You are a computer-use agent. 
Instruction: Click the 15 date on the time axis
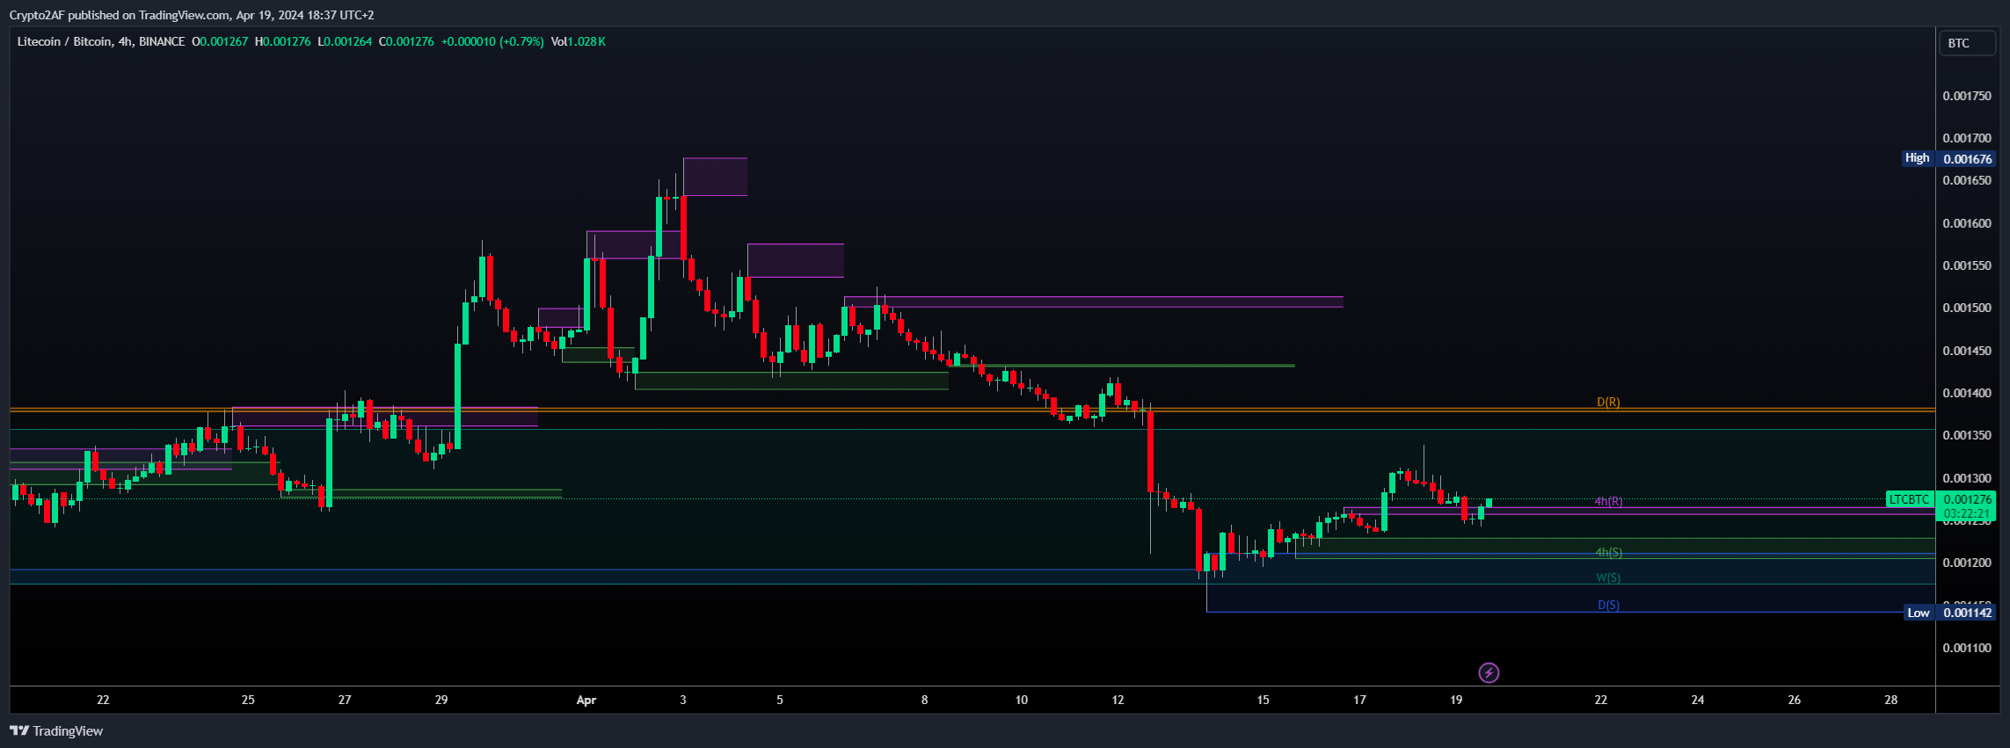pos(1264,701)
